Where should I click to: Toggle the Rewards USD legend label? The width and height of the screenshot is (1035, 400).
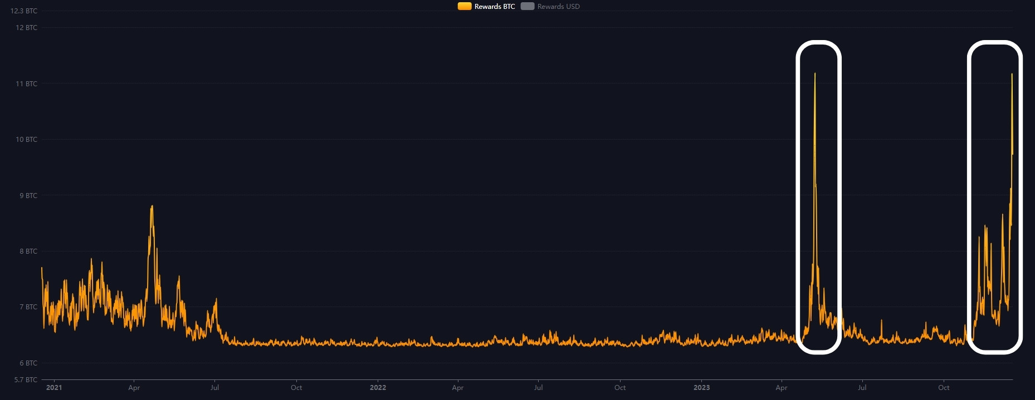[558, 7]
